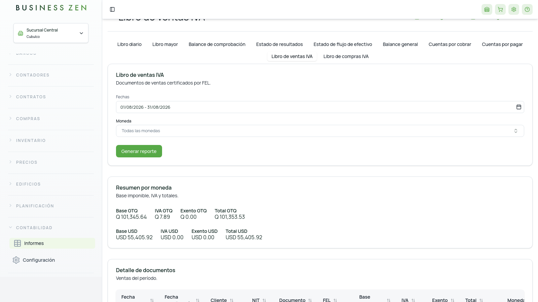538x302 pixels.
Task: Select the Libro de ventas IVA tab
Action: [292, 56]
